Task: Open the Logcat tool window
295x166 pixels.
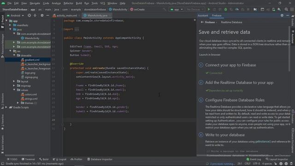Action: (59, 160)
